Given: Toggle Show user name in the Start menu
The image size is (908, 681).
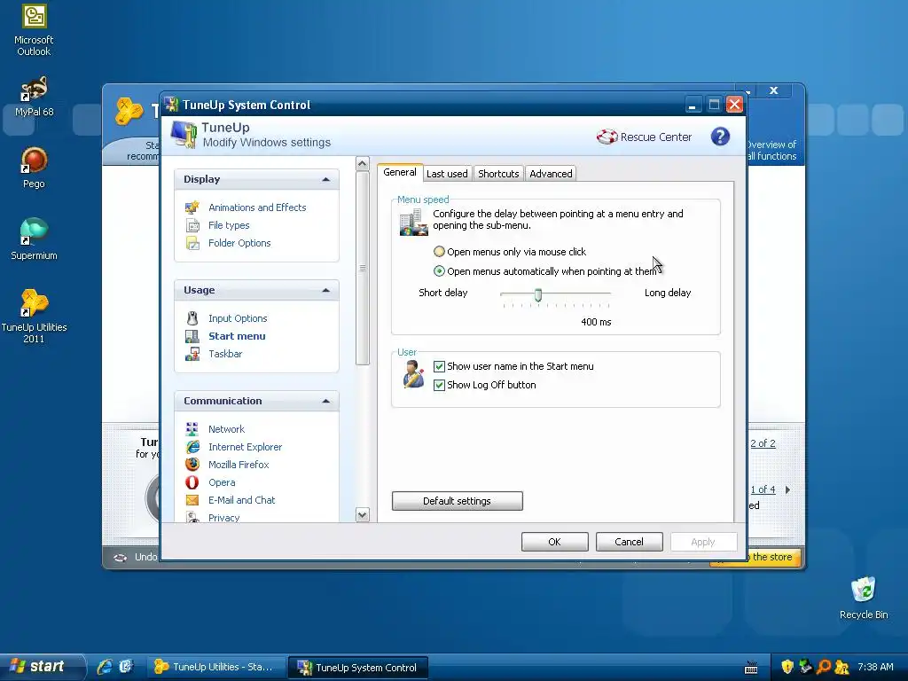Looking at the screenshot, I should (x=439, y=366).
